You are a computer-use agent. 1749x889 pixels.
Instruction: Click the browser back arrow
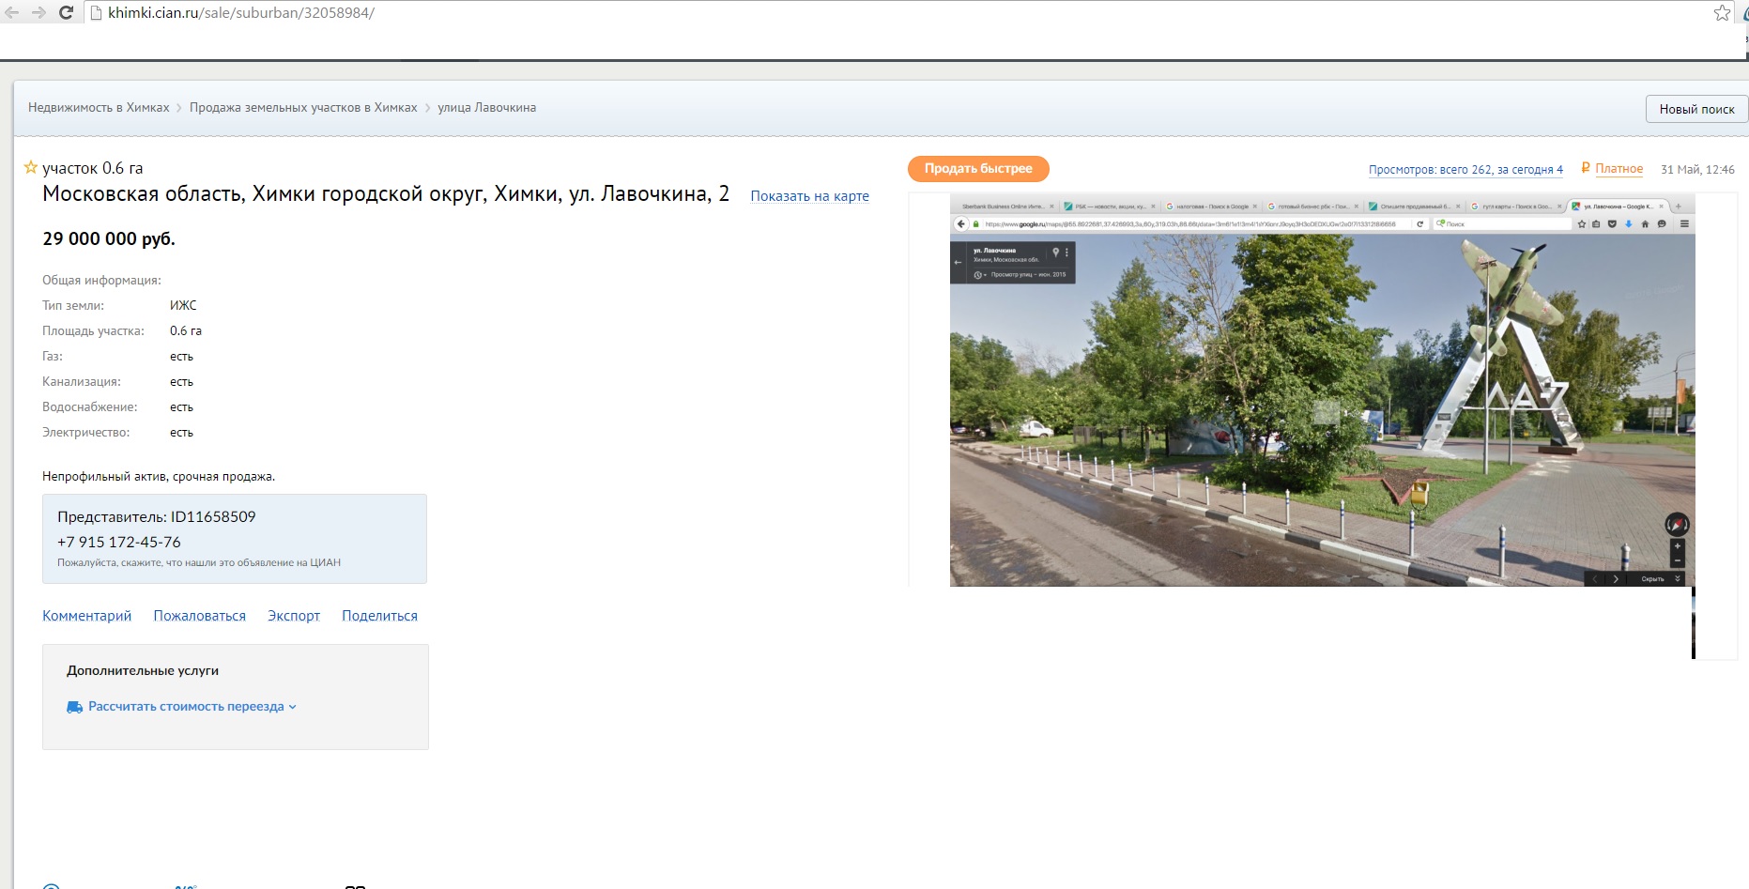(x=12, y=13)
